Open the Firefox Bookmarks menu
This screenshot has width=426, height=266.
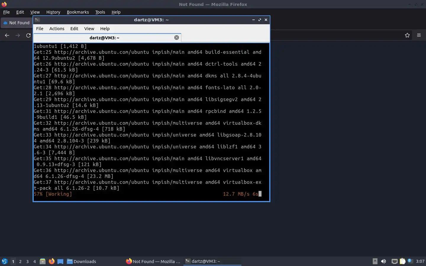pos(78,12)
